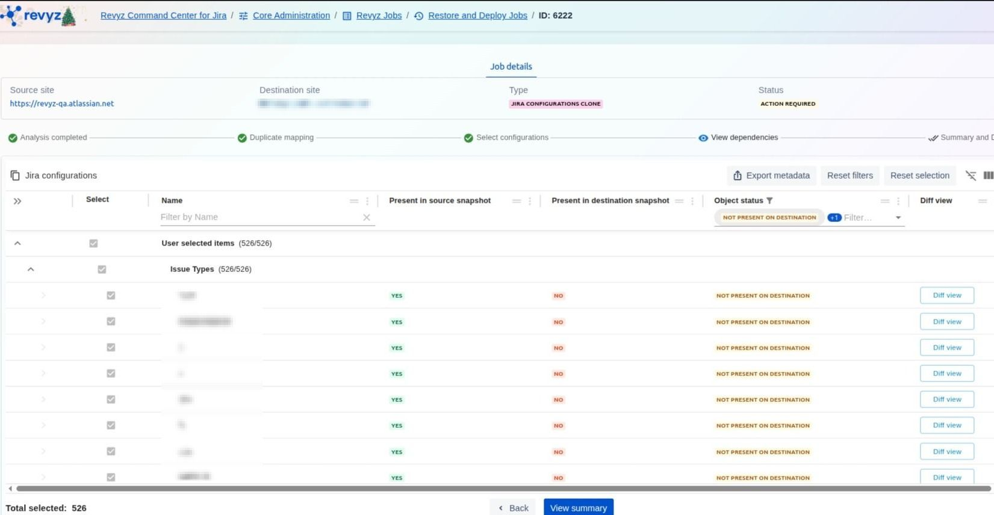Collapse the Issue Types group

pos(31,270)
